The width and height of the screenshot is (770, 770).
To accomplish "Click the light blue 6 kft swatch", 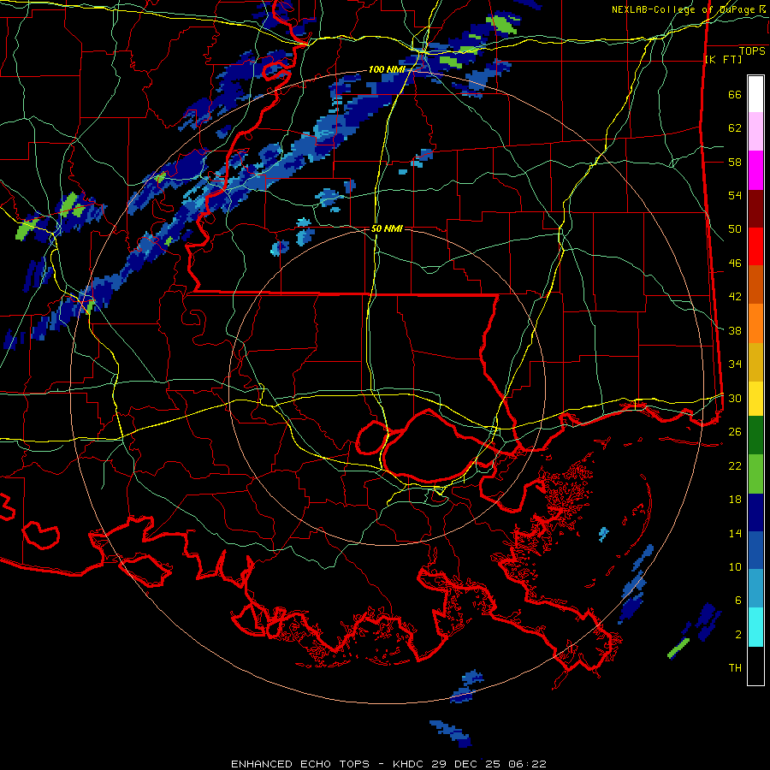I will click(x=755, y=589).
